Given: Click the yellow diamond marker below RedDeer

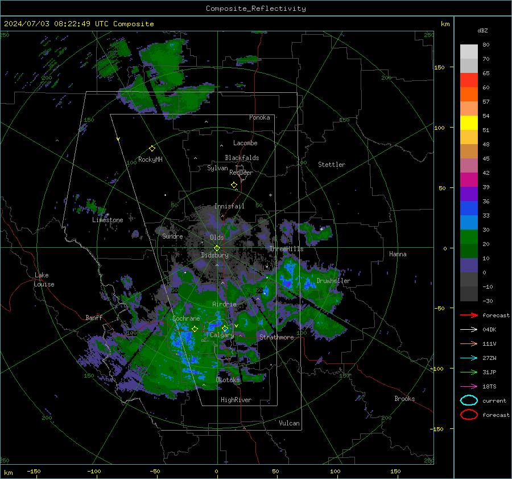Looking at the screenshot, I should tap(234, 185).
